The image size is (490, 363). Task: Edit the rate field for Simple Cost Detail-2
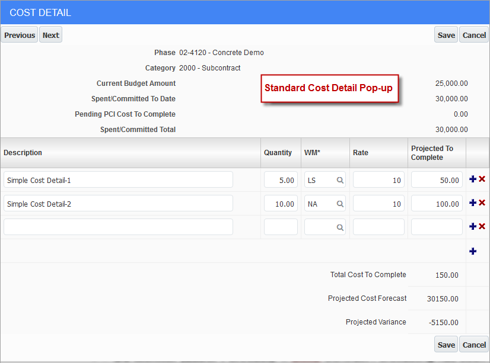point(378,203)
